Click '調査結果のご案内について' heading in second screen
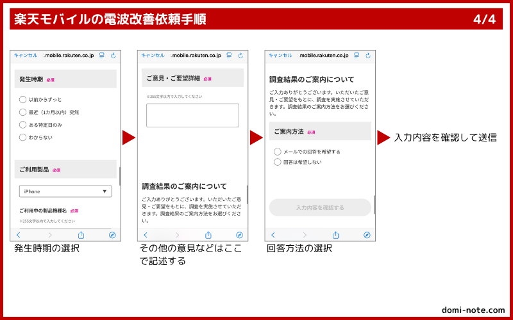Screen dimensions: 513x320 tap(184, 186)
